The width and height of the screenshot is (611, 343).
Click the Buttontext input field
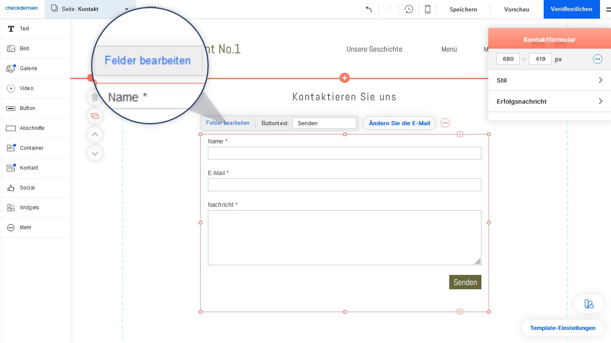(x=324, y=123)
